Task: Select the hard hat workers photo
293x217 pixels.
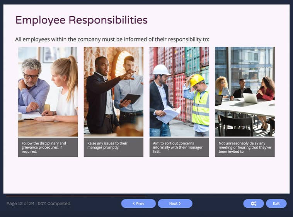Action: coord(179,91)
